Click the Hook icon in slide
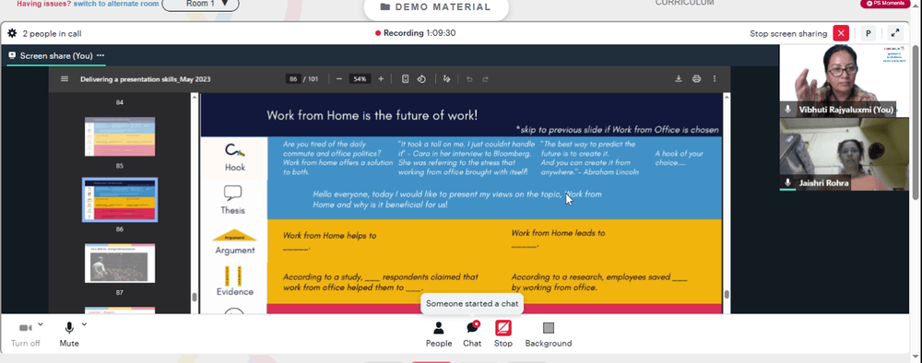 point(234,150)
